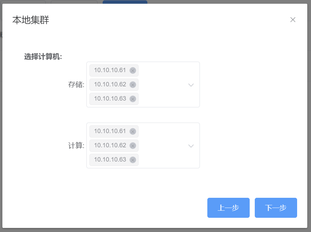Click the blue tab behind the dialog
This screenshot has height=232, width=311.
(x=125, y=2)
